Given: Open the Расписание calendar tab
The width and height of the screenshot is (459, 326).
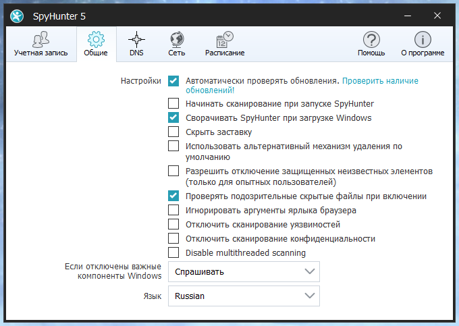Looking at the screenshot, I should tap(225, 44).
